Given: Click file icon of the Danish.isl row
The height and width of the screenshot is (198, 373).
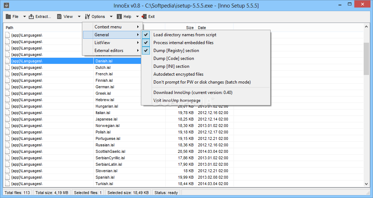Looking at the screenshot, I should (x=8, y=61).
